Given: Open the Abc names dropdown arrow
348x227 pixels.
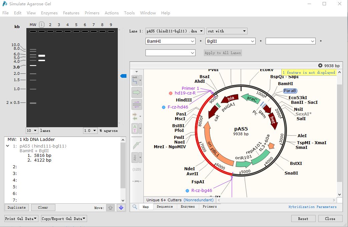Looking at the screenshot, I should click(x=140, y=158).
